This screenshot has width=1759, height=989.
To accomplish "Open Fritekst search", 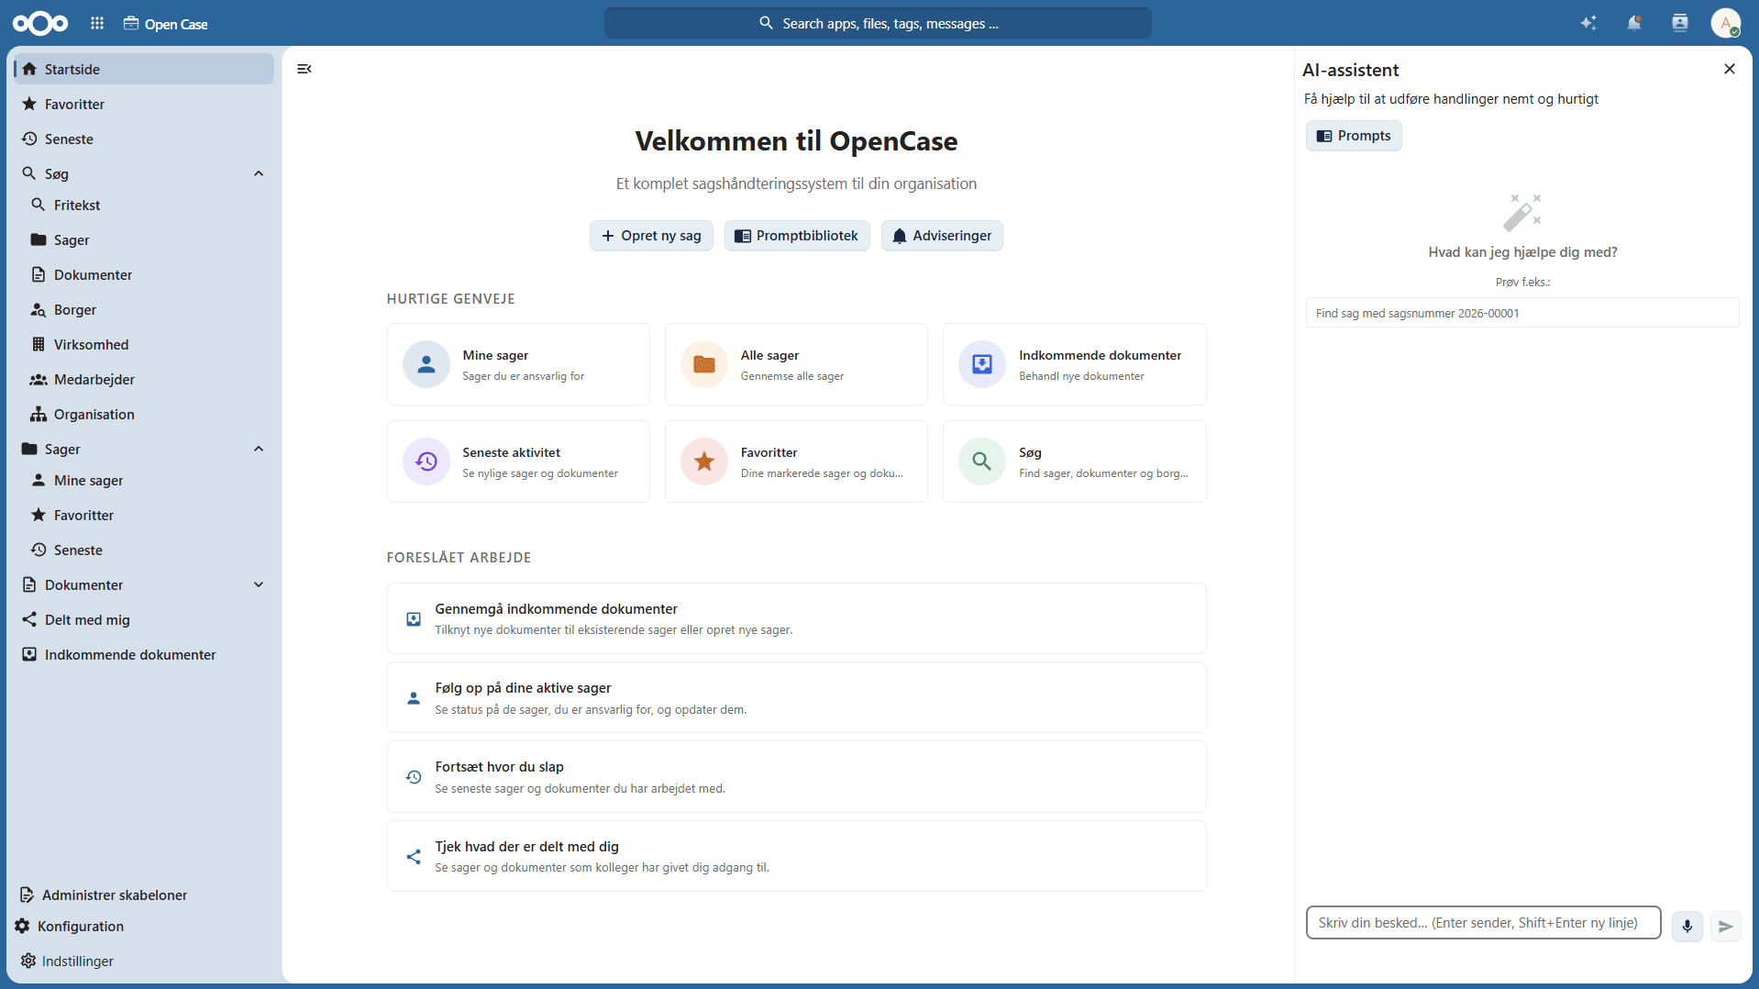I will [x=149, y=205].
